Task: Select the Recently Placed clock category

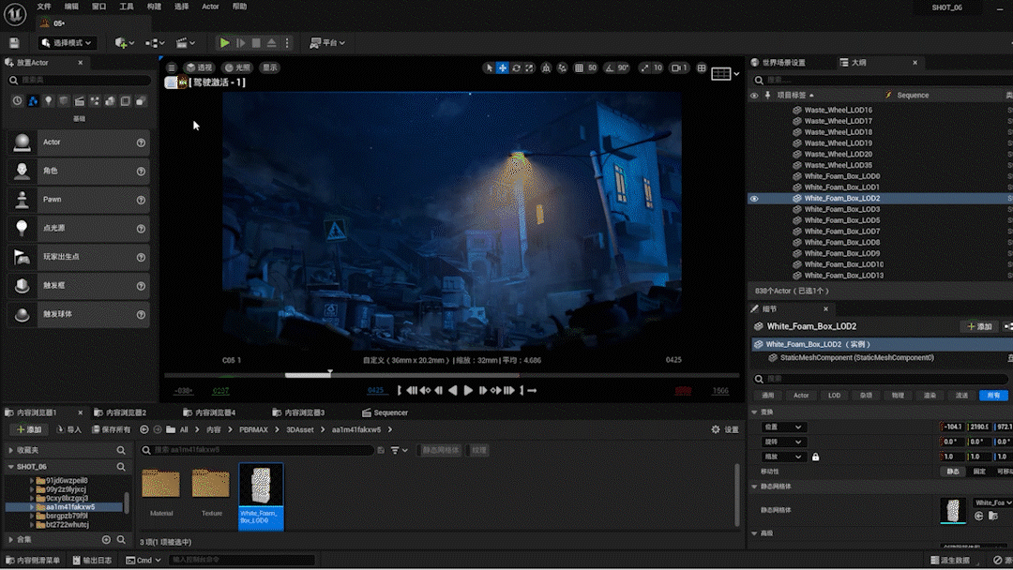Action: tap(17, 101)
